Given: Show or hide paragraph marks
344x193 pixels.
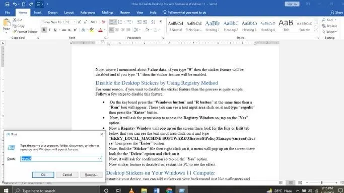Looking at the screenshot, I should click(x=161, y=22).
